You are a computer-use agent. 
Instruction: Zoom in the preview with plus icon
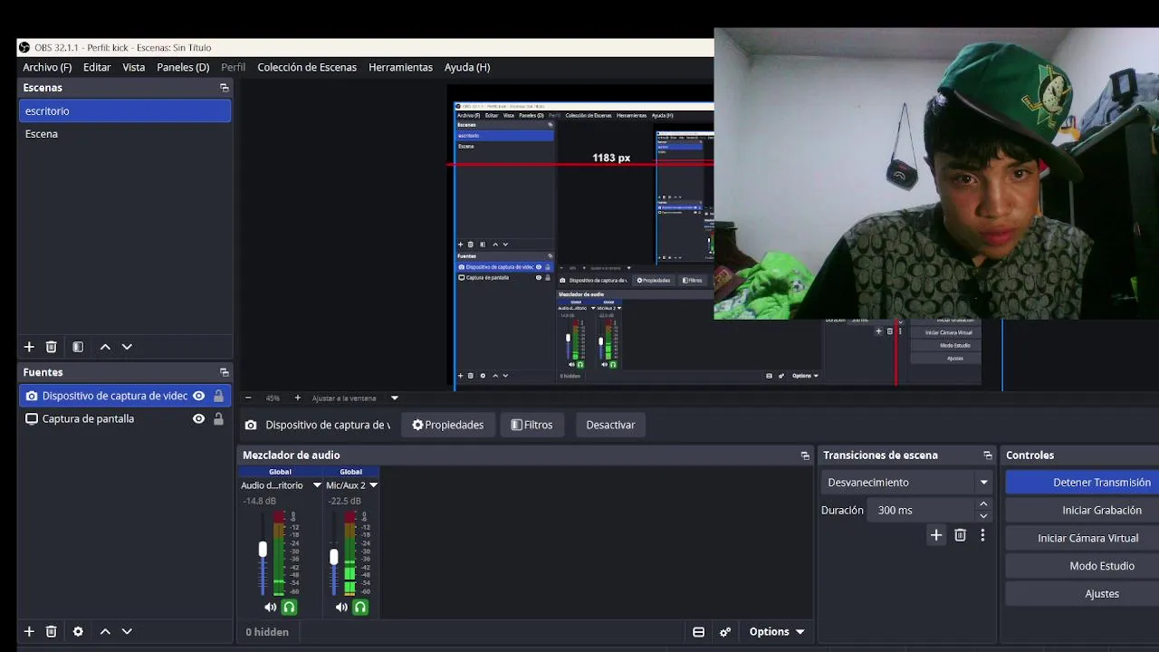tap(297, 398)
